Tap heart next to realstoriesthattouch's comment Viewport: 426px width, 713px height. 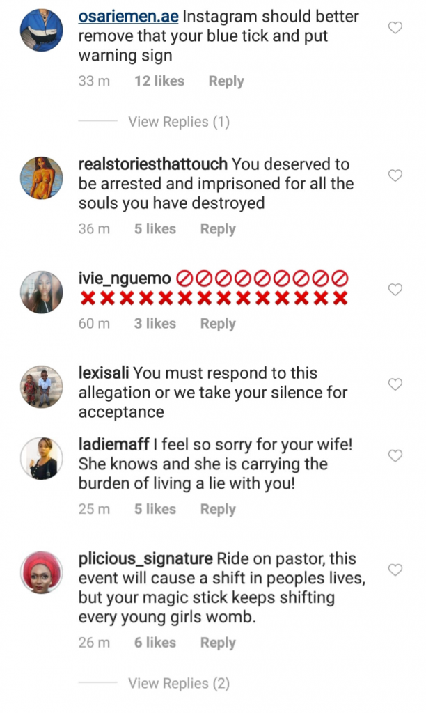pyautogui.click(x=395, y=175)
